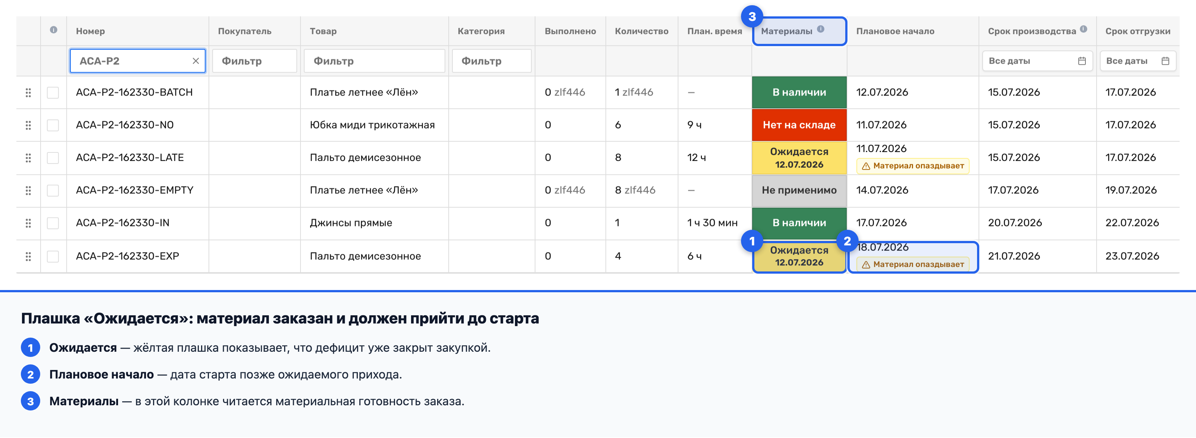Viewport: 1196px width, 438px height.
Task: Open info icon next to Срок производства header
Action: pos(1083,29)
